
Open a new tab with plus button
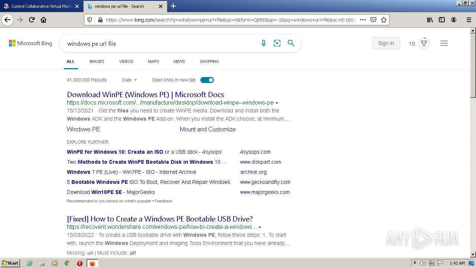pos(173,6)
